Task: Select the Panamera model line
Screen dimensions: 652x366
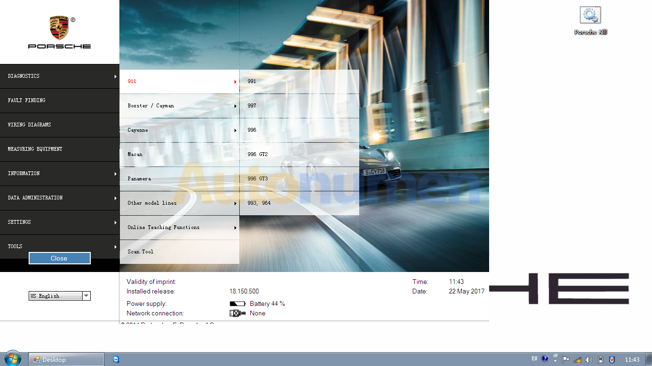Action: click(179, 179)
